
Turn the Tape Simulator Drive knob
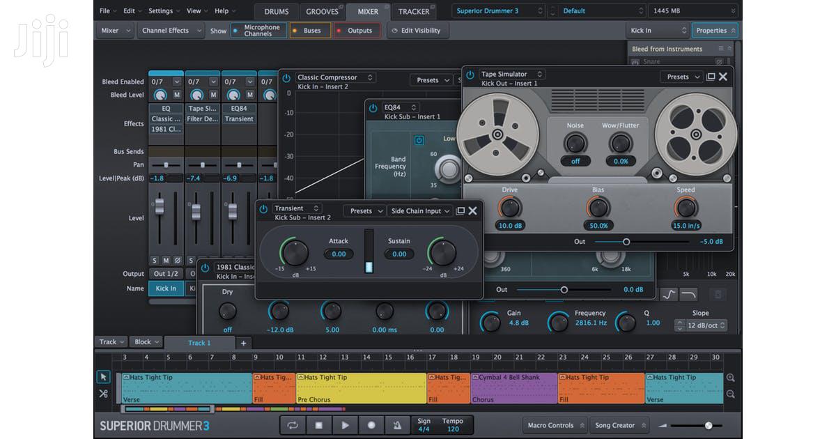[x=510, y=208]
